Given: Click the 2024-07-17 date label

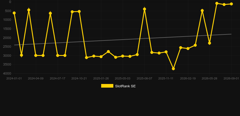Looking at the screenshot, I should (57, 79).
